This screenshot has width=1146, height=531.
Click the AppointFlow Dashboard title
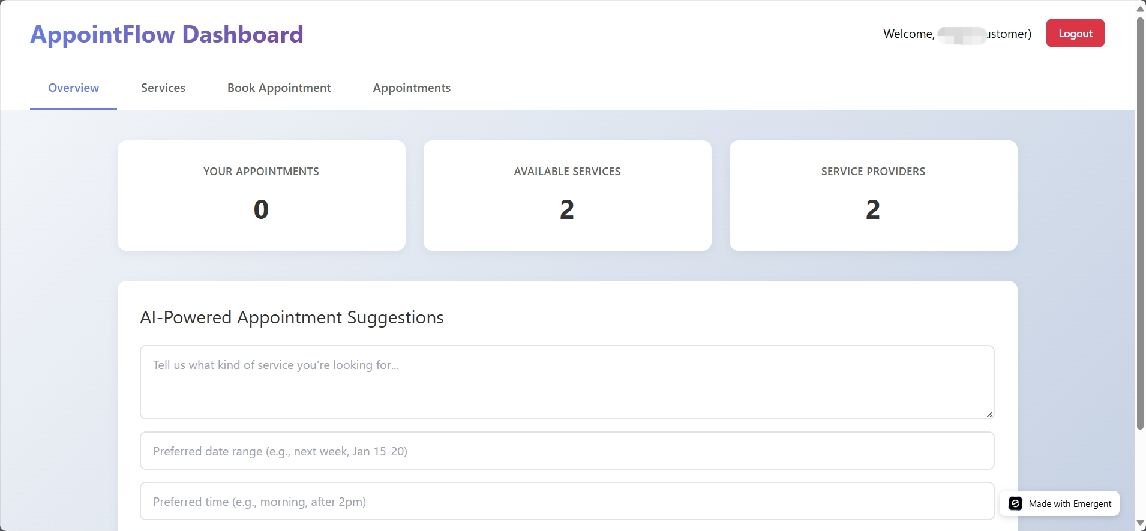tap(167, 34)
